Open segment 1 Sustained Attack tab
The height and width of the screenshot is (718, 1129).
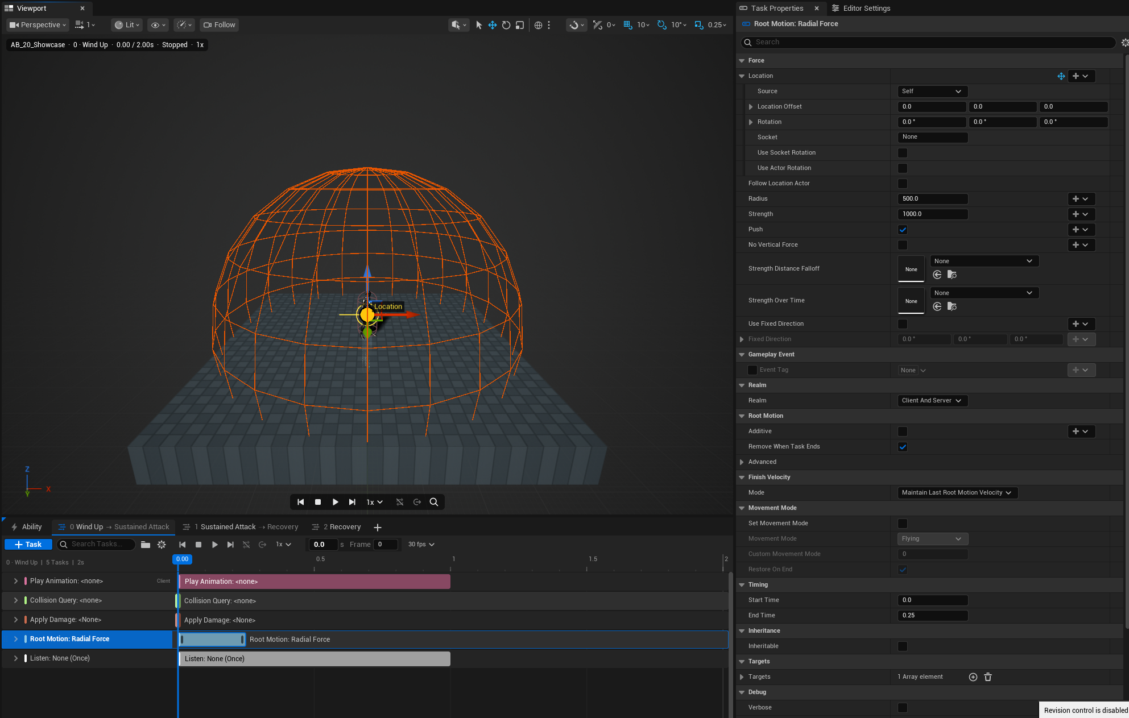[240, 527]
